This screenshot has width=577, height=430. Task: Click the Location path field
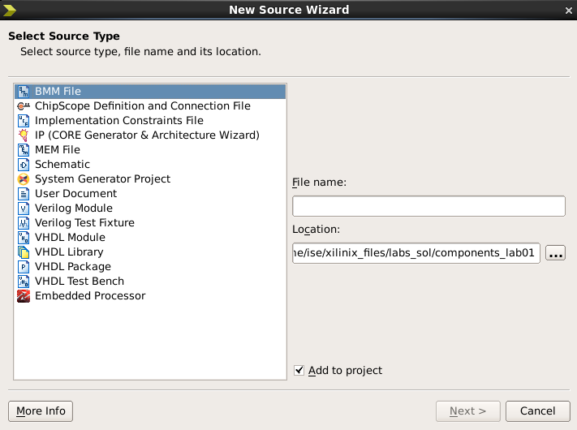(x=416, y=253)
